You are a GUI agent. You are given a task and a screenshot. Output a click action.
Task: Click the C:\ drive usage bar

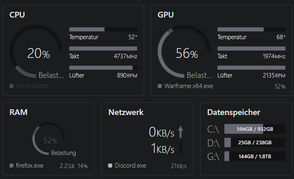255,129
